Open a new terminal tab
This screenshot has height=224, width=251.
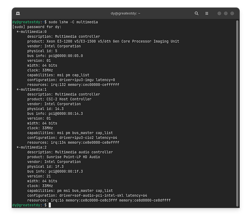click(x=18, y=13)
